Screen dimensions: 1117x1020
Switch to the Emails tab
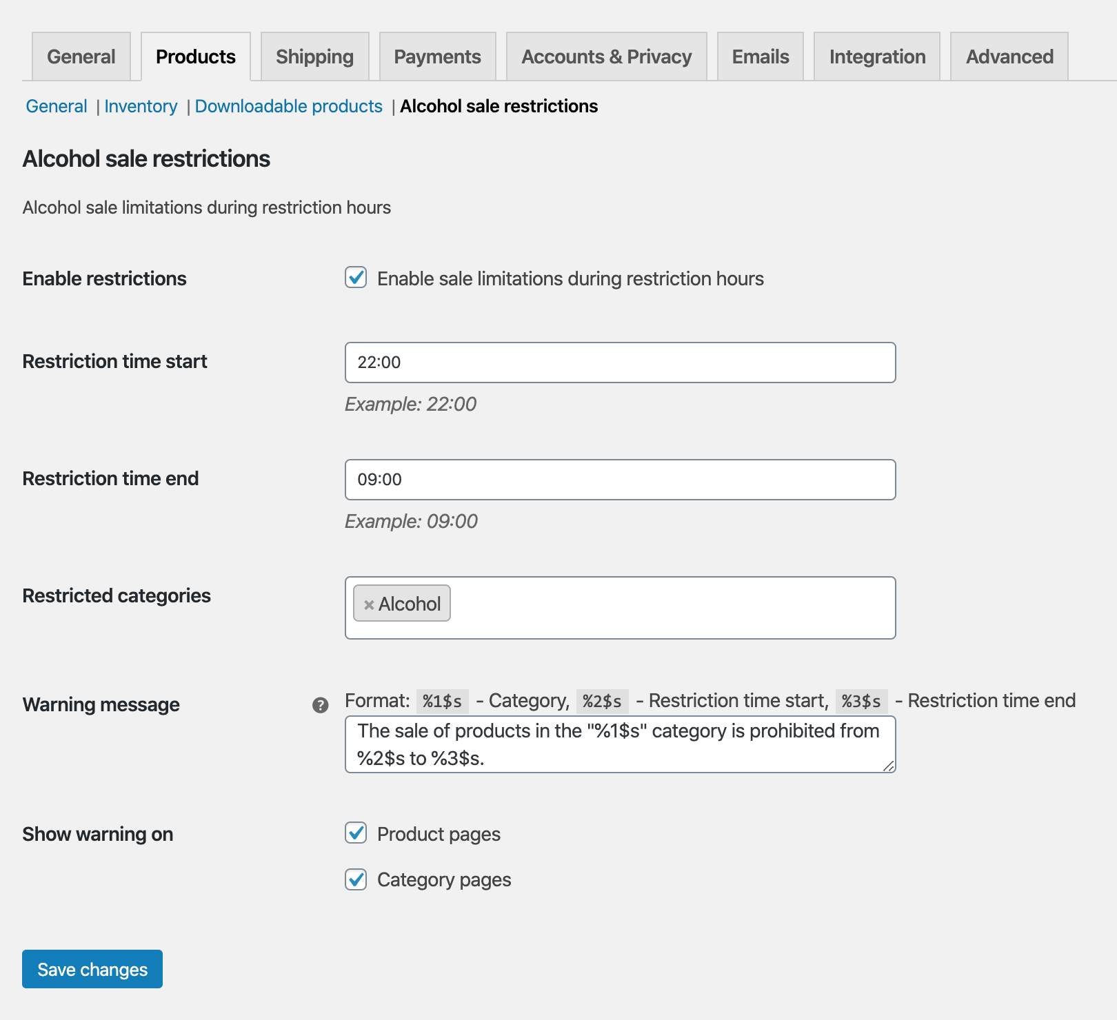(761, 57)
